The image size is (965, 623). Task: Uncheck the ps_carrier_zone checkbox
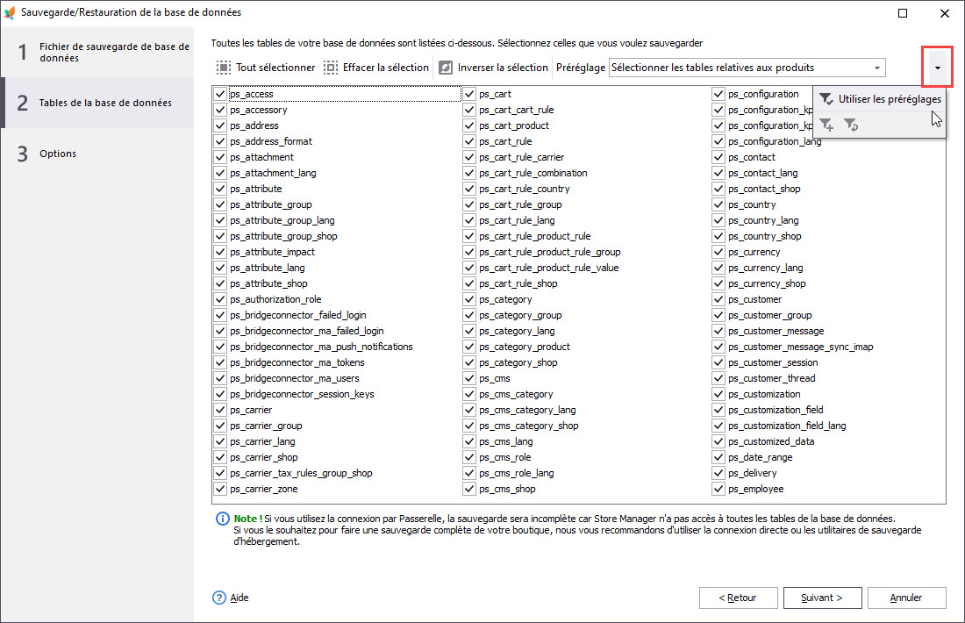[x=220, y=489]
